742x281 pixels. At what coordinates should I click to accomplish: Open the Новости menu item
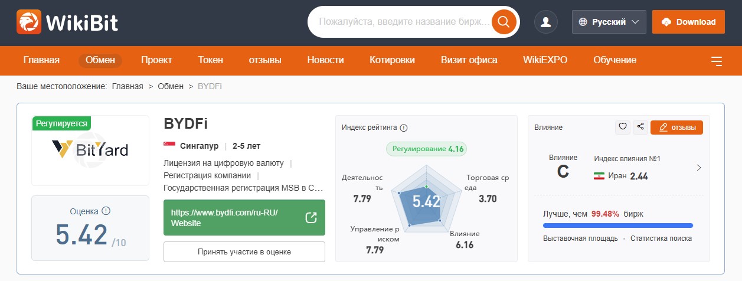click(x=326, y=60)
